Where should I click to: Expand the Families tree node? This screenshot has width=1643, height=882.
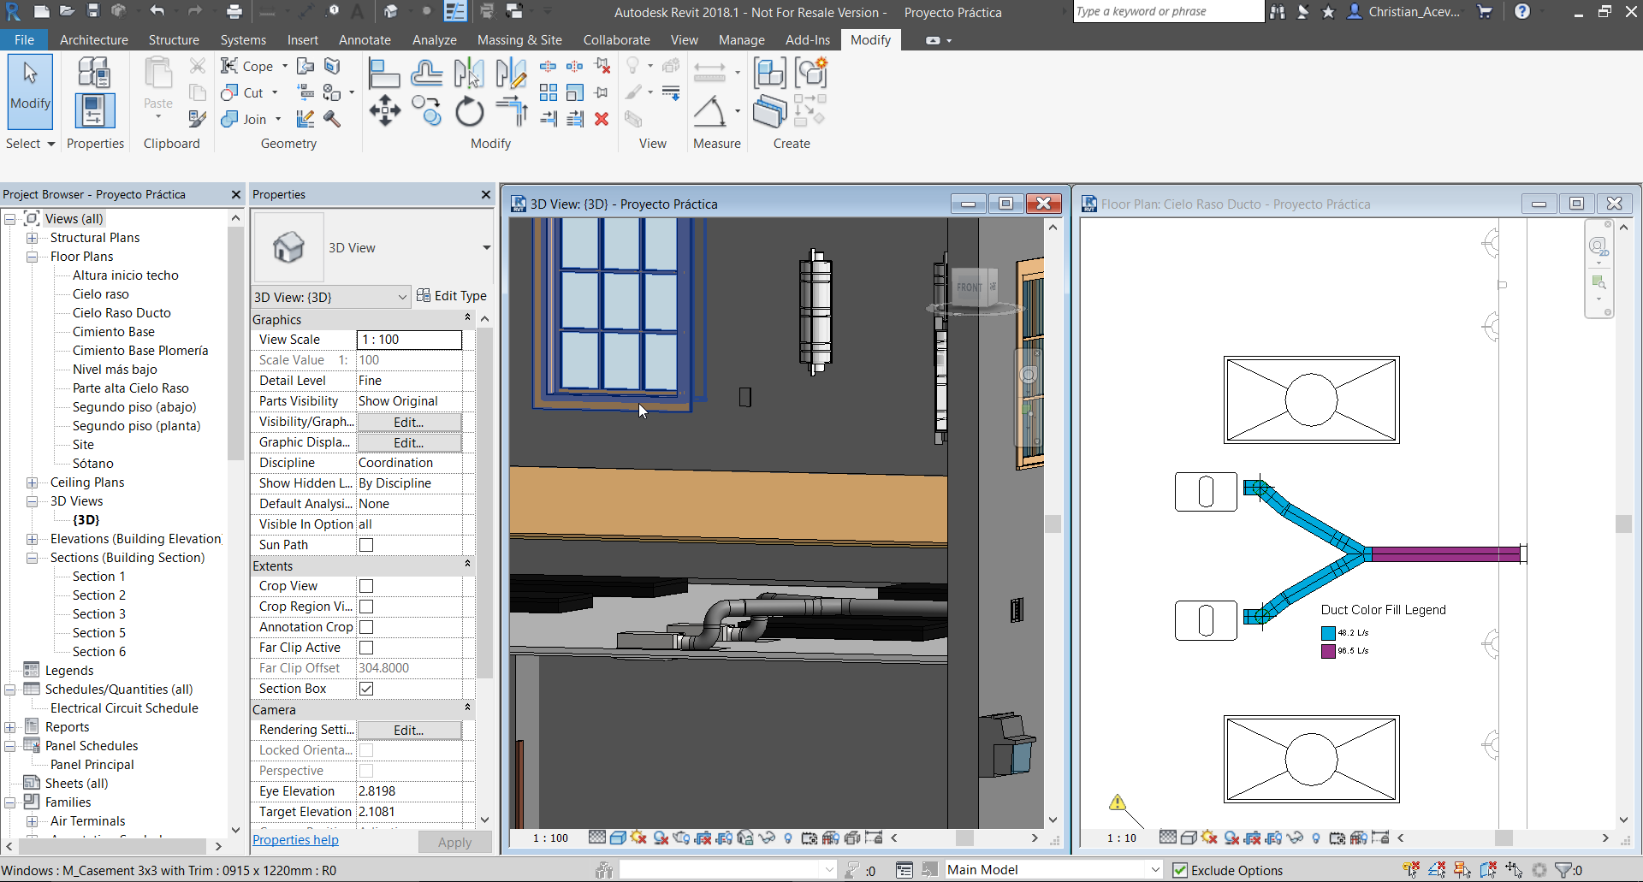coord(9,802)
